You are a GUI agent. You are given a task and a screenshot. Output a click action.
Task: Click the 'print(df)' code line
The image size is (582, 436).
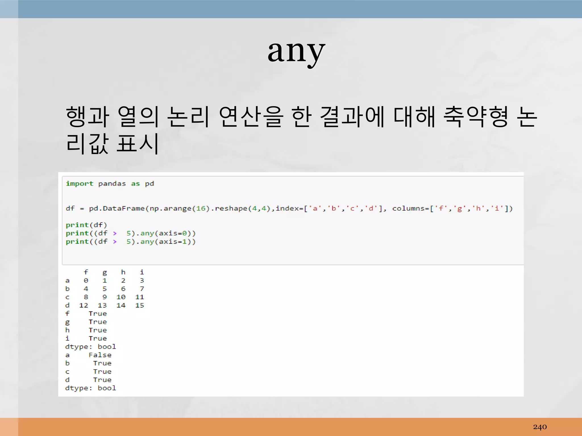86,225
